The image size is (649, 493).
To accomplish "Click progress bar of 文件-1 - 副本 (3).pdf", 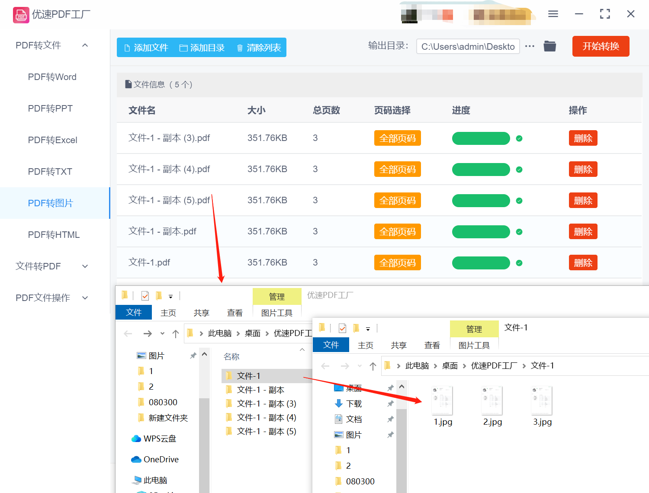I will click(481, 138).
